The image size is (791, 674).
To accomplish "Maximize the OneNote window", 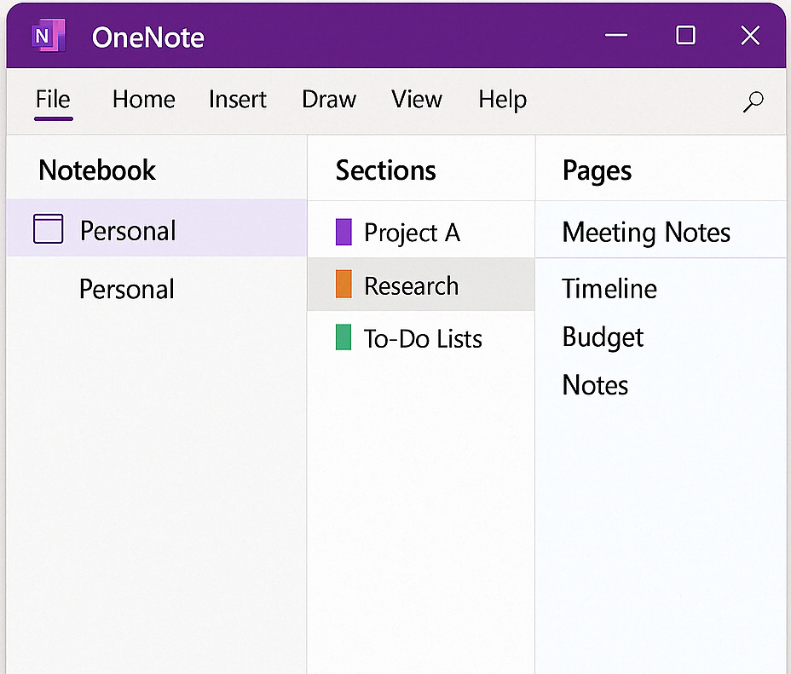I will pos(685,35).
